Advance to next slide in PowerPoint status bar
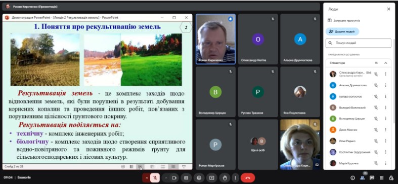 pyautogui.click(x=140, y=166)
